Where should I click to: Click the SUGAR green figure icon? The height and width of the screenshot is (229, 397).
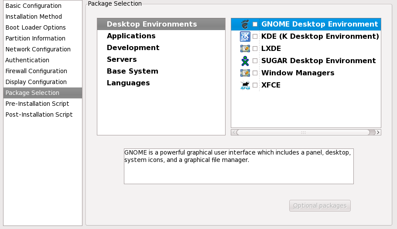pyautogui.click(x=245, y=61)
